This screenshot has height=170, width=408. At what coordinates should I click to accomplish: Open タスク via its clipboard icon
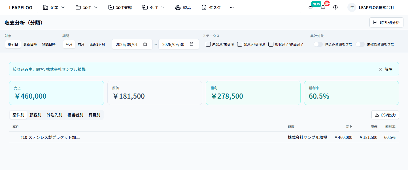(x=204, y=7)
